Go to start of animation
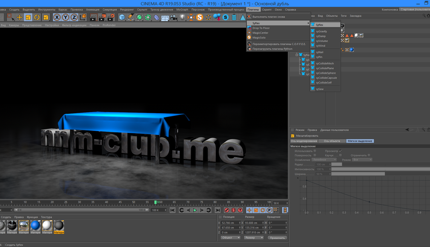The image size is (430, 247). [172, 210]
